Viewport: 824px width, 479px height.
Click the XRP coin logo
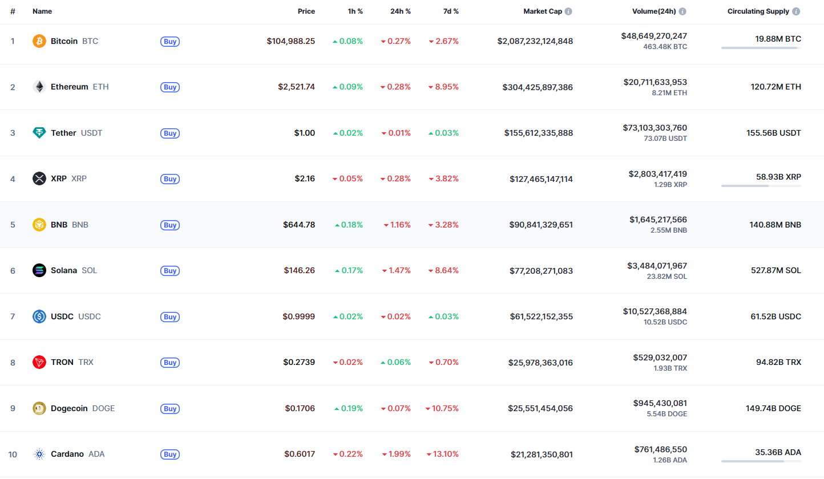click(39, 178)
